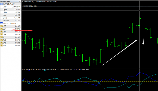This screenshot has width=158, height=91.
Task: Click the EURNZD,Weekly chart icon in Data Window
Action: click(x=2, y=4)
